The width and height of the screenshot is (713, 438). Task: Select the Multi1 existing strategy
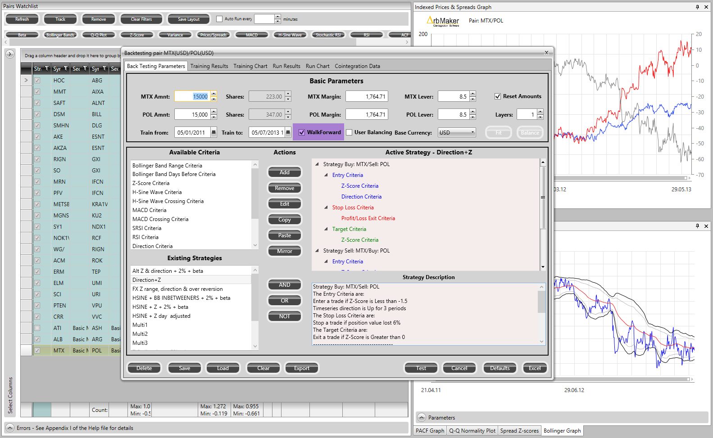pyautogui.click(x=140, y=325)
